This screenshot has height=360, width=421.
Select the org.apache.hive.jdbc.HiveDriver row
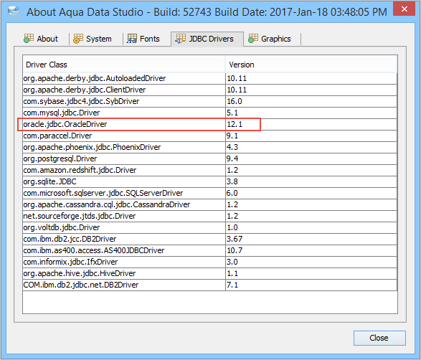click(x=209, y=273)
